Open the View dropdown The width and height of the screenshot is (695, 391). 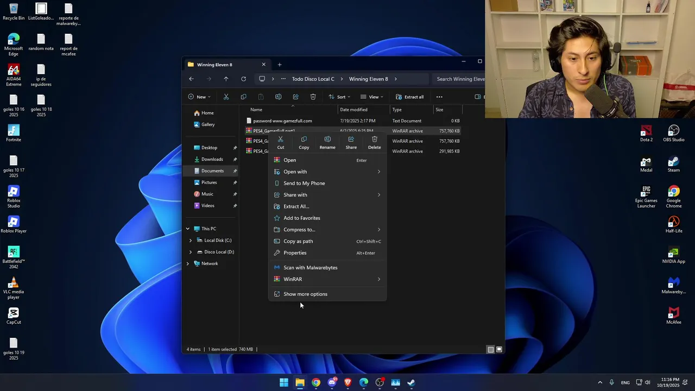pos(372,97)
